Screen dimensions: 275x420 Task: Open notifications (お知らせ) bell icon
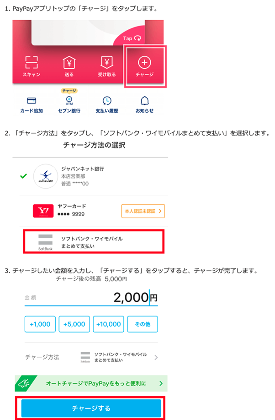coord(144,101)
